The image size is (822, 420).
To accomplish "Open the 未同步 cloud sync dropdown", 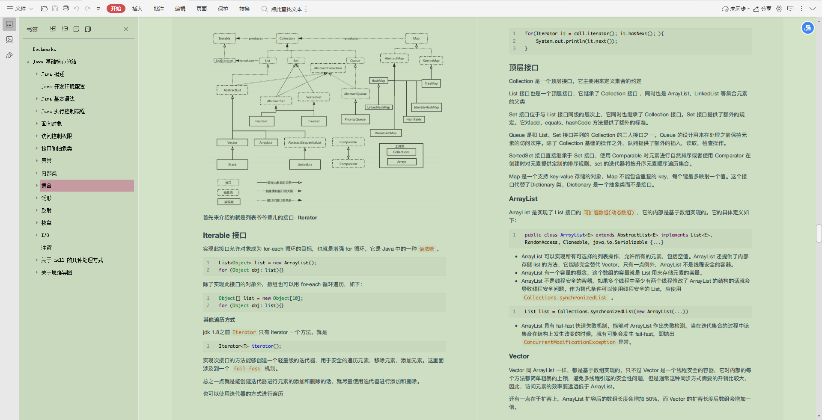I will click(736, 9).
